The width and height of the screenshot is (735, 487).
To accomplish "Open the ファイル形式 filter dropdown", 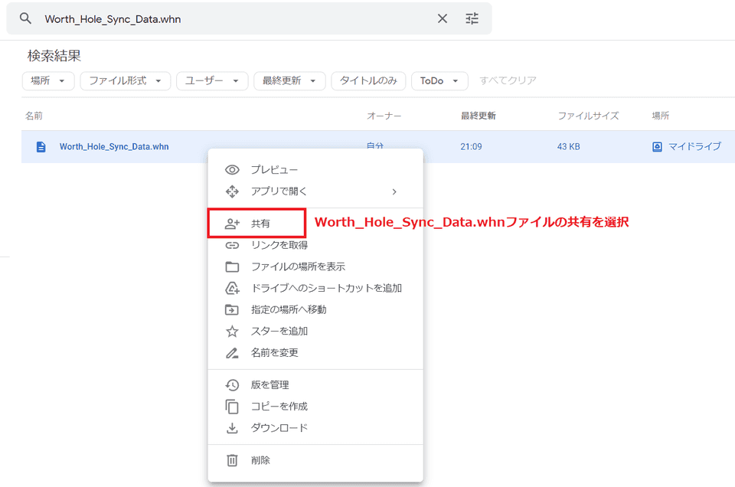I will coord(125,81).
